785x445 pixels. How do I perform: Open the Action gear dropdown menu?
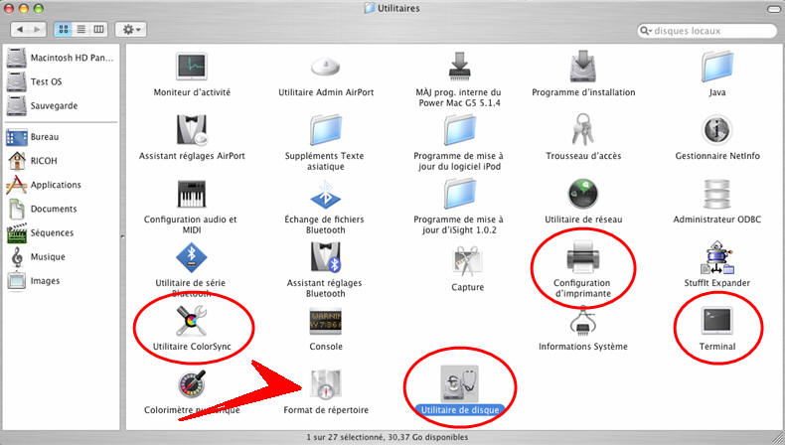click(x=131, y=30)
